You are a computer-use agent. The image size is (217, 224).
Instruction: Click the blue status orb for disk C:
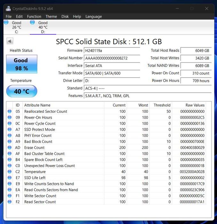tap(6, 22)
